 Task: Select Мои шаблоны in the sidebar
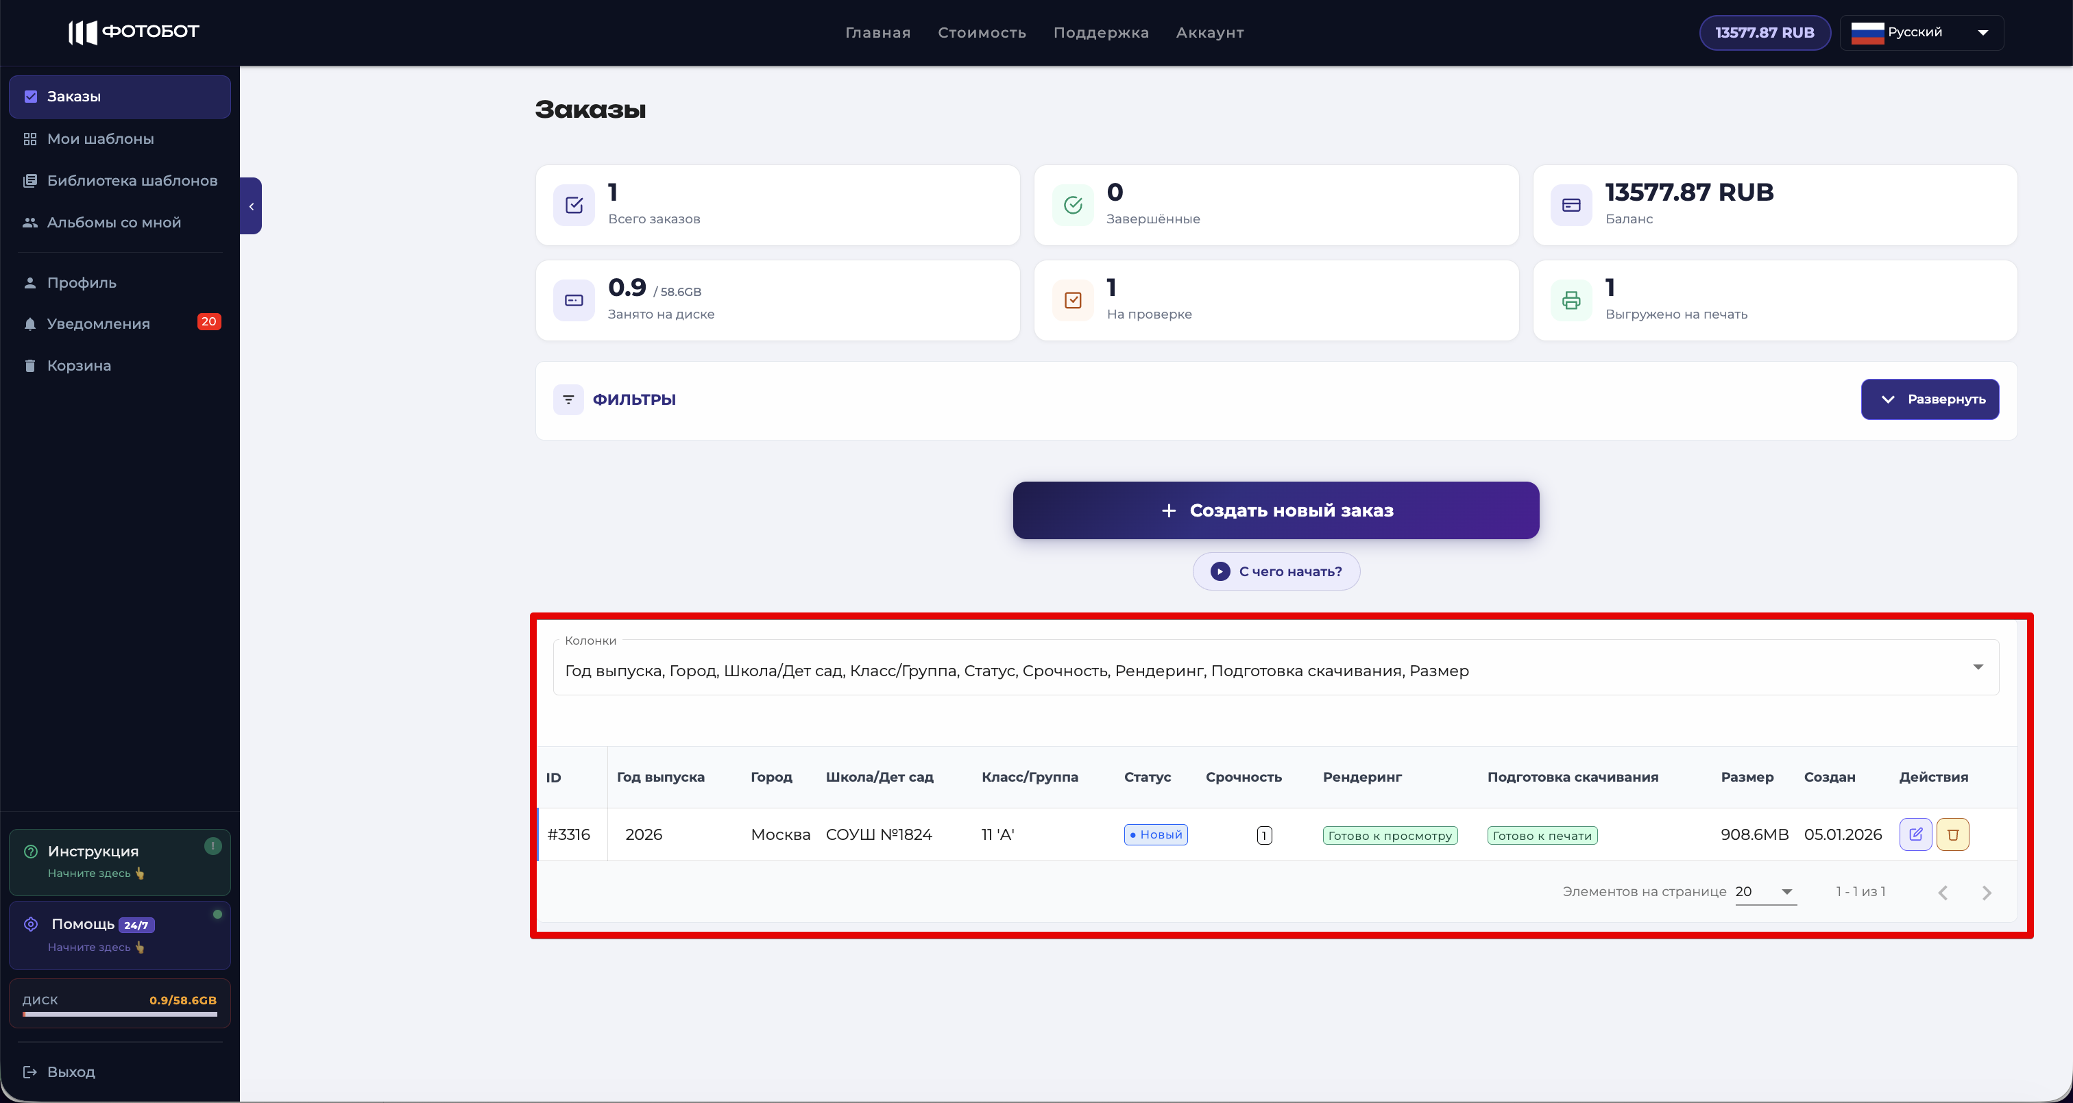click(x=120, y=138)
